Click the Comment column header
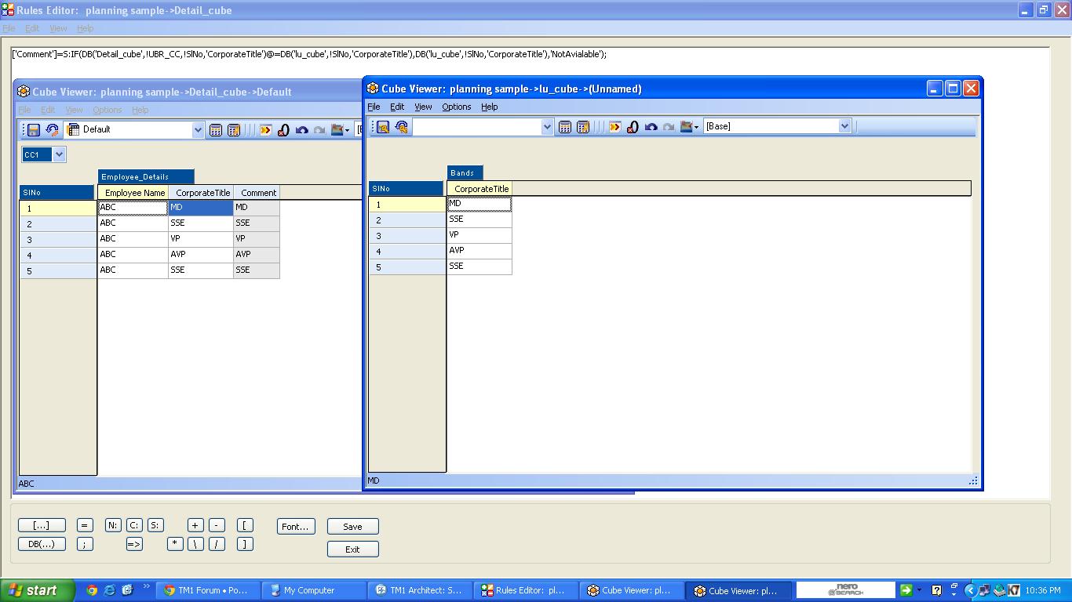 [x=258, y=193]
